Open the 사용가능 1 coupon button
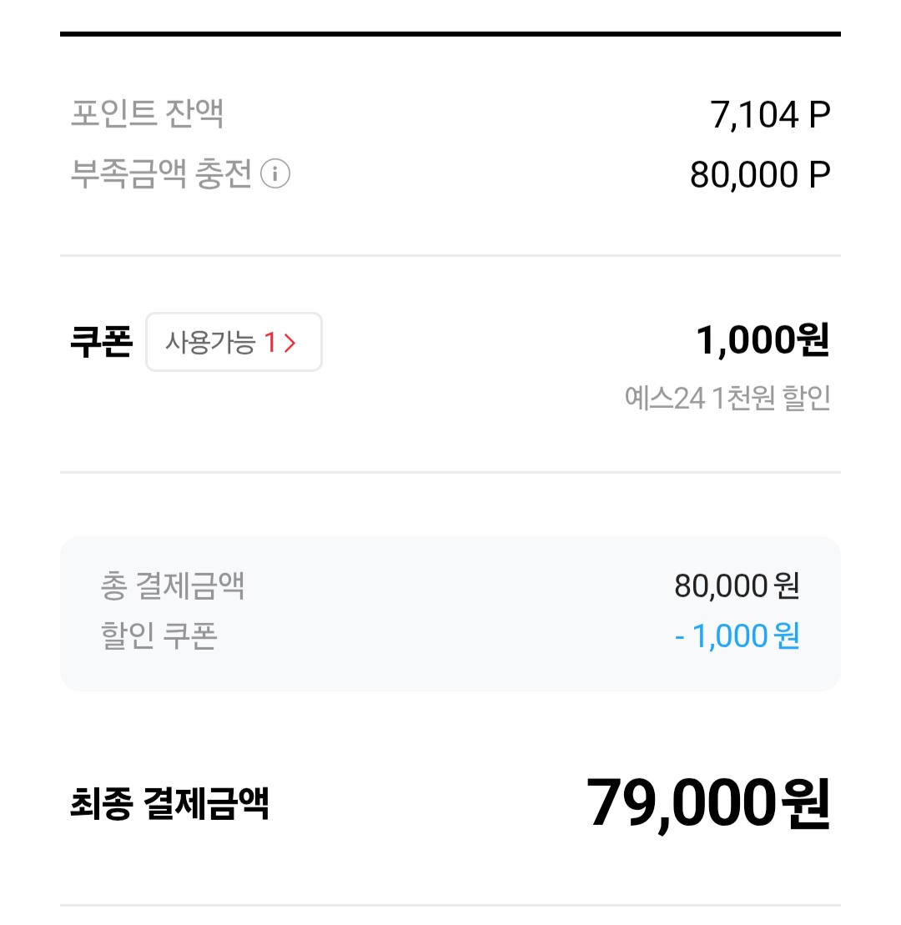 pyautogui.click(x=234, y=342)
